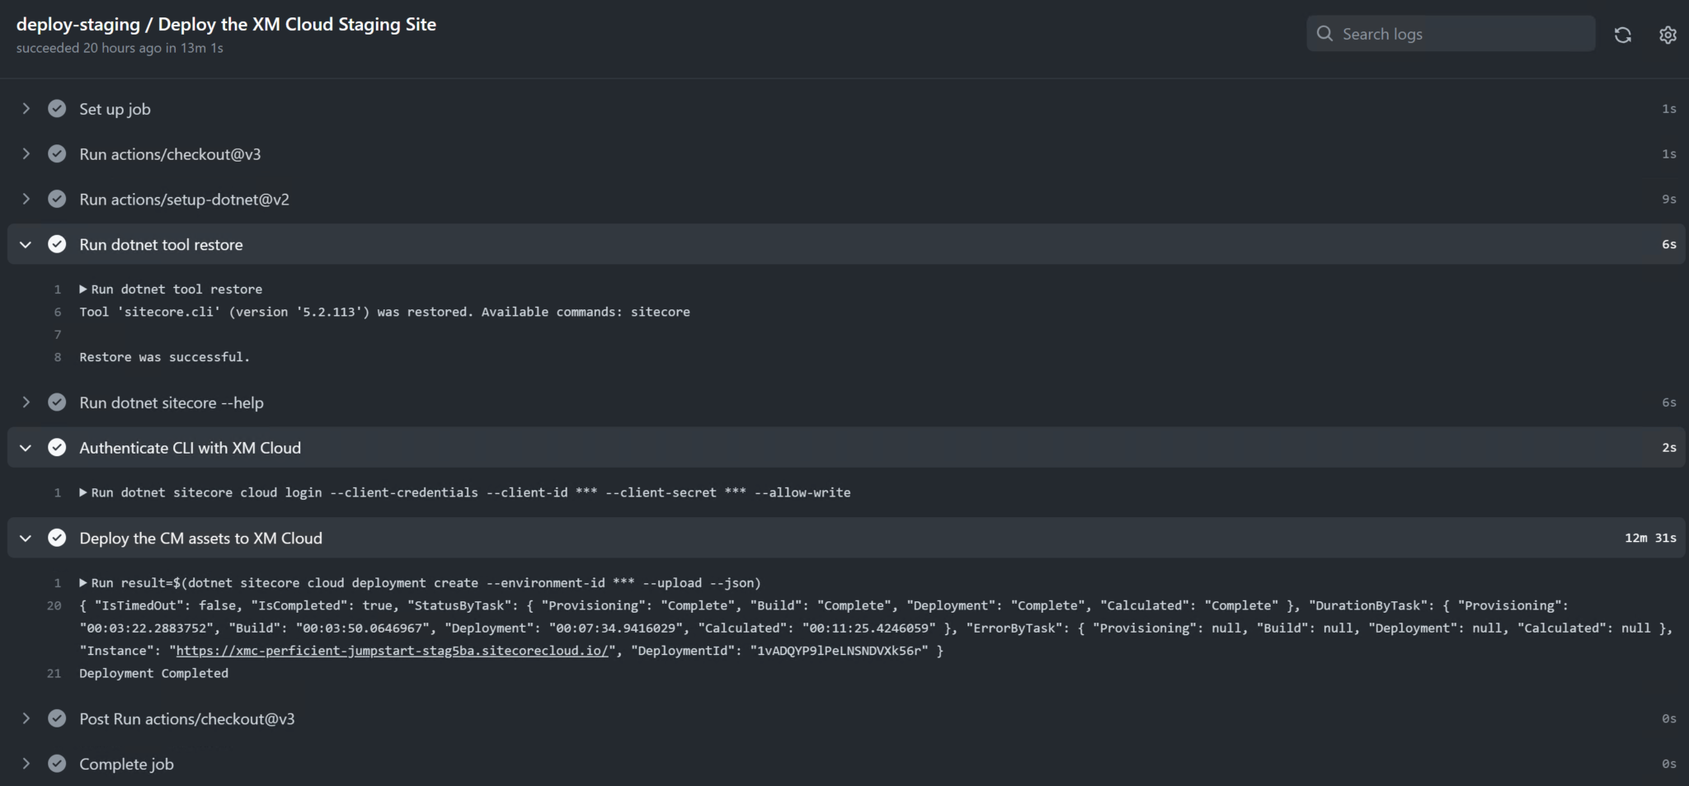Click the success checkmark beside Set up job
This screenshot has width=1689, height=786.
[57, 108]
